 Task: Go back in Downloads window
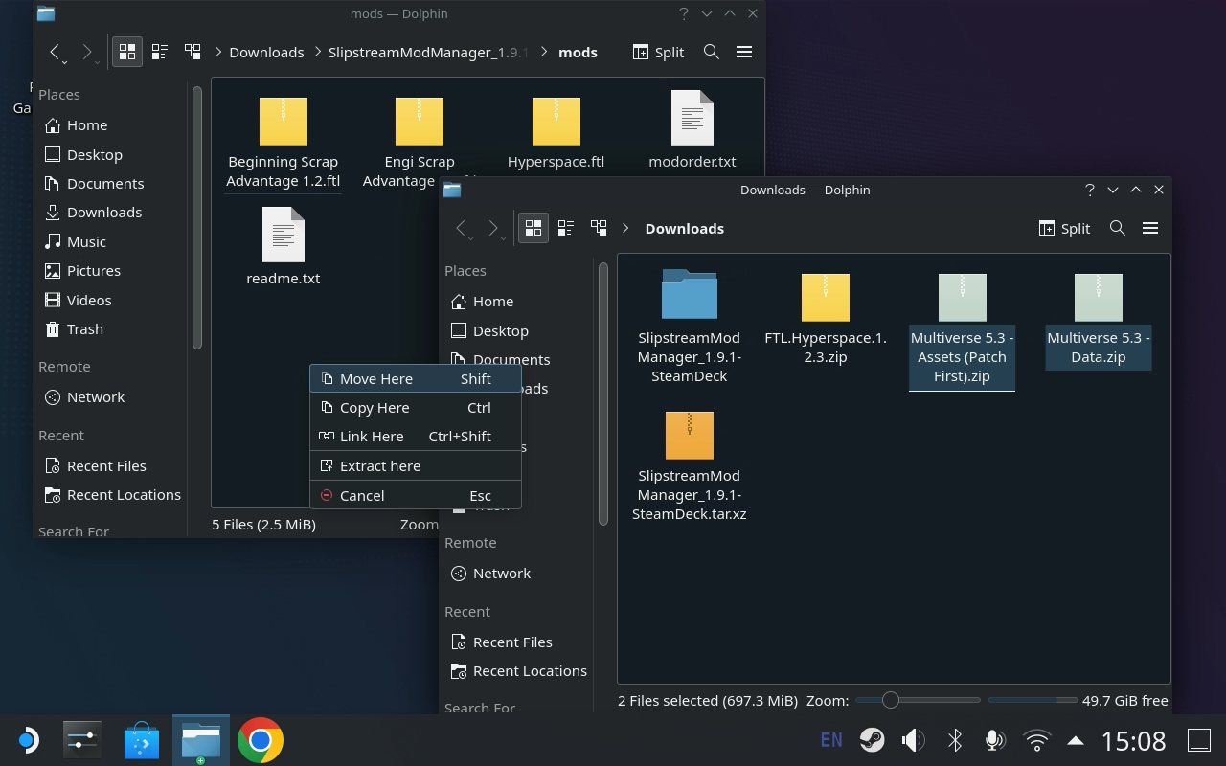(462, 229)
